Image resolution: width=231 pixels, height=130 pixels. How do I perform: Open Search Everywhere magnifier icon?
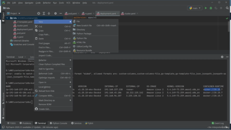pyautogui.click(x=227, y=8)
